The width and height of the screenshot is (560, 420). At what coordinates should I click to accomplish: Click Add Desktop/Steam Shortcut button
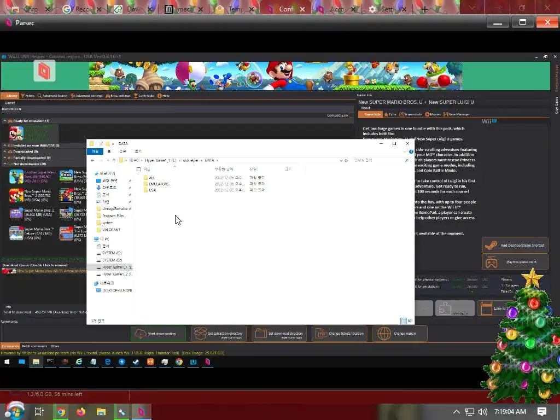[515, 246]
